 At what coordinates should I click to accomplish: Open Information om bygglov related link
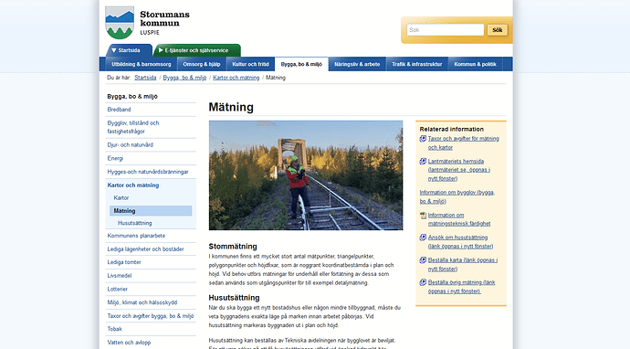(457, 196)
